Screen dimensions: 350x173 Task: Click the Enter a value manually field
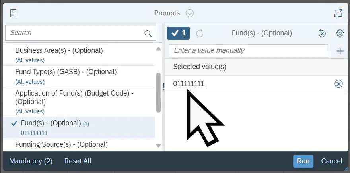[x=248, y=50]
